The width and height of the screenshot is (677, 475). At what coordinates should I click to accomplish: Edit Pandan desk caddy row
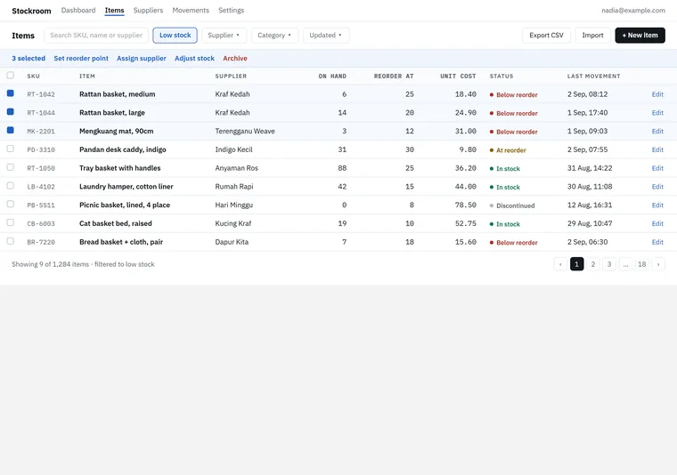coord(657,150)
